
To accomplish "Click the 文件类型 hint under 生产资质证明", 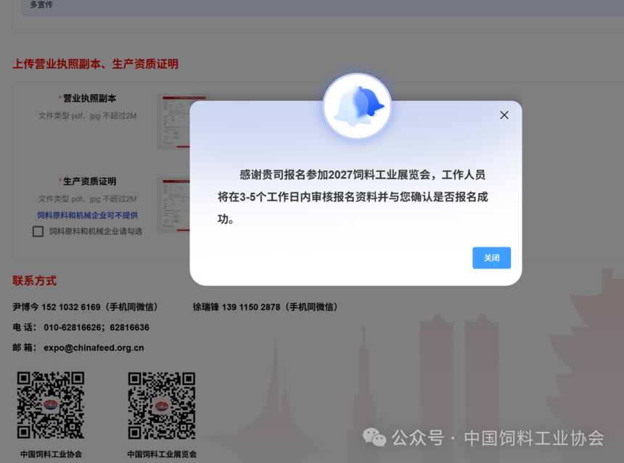I will [87, 199].
